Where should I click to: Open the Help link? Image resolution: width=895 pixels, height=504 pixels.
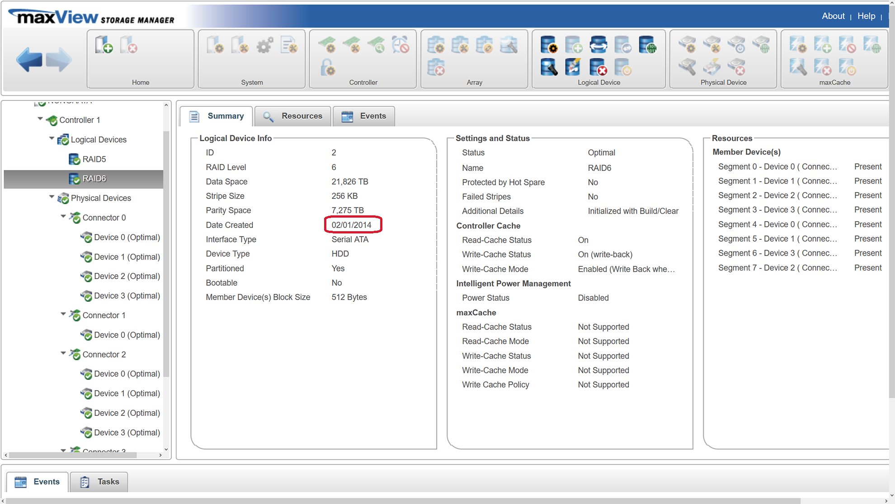click(866, 16)
